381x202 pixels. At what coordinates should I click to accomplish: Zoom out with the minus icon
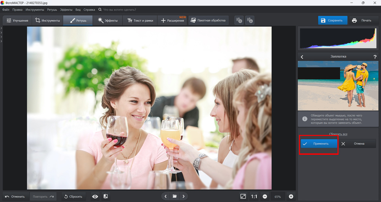265,196
